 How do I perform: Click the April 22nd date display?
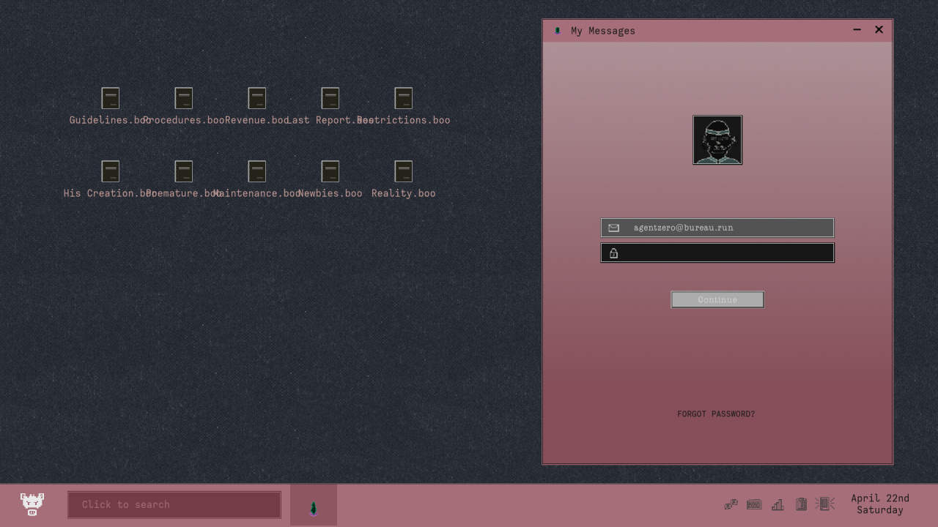pyautogui.click(x=879, y=504)
